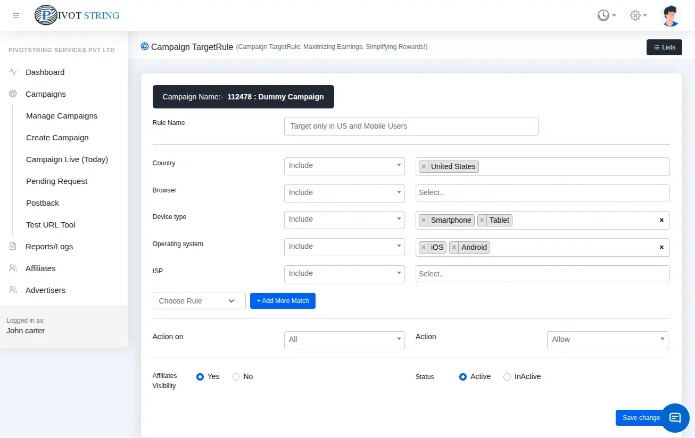This screenshot has width=695, height=438.
Task: Open Device type Include dropdown
Action: [344, 220]
